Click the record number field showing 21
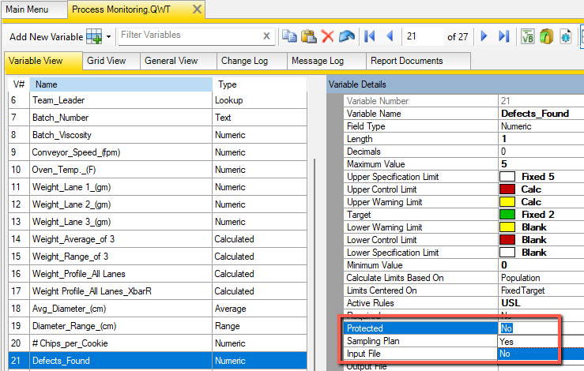Screen dimensions: 584x371 [x=424, y=36]
